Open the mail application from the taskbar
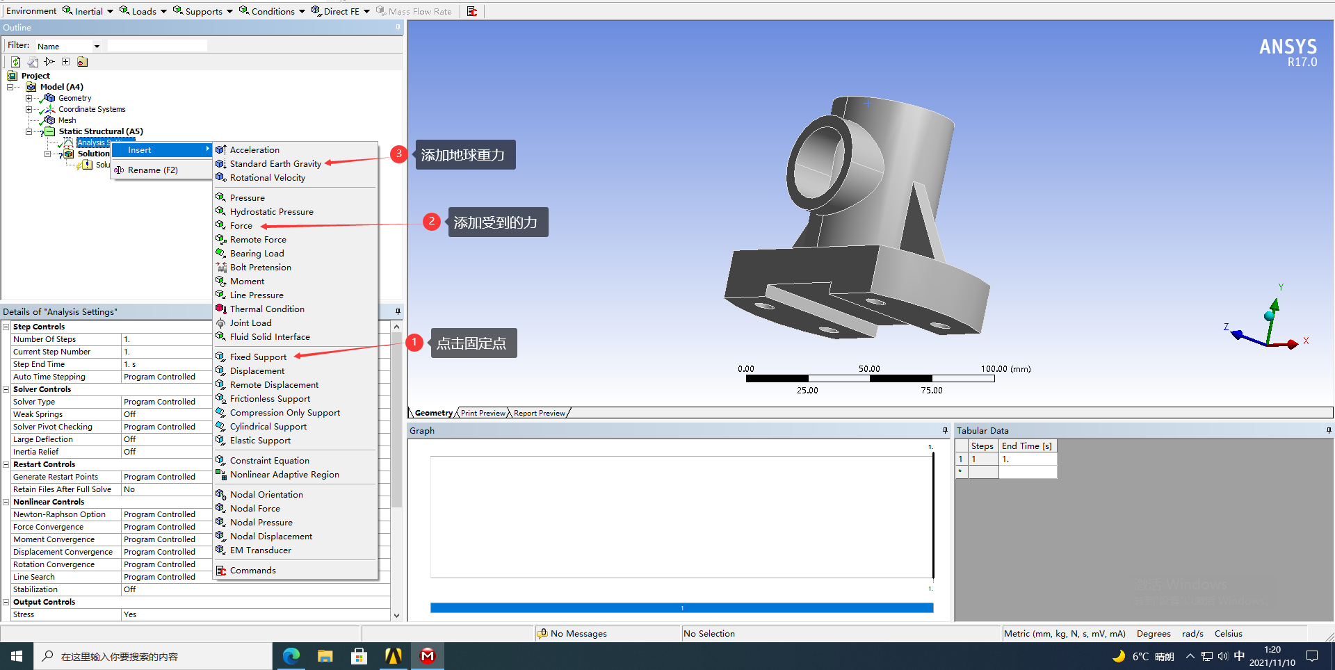Viewport: 1335px width, 670px height. (427, 655)
